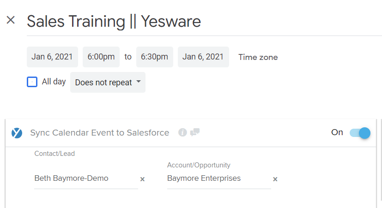This screenshot has width=382, height=208.
Task: Click the On label beside the switch
Action: tap(337, 132)
